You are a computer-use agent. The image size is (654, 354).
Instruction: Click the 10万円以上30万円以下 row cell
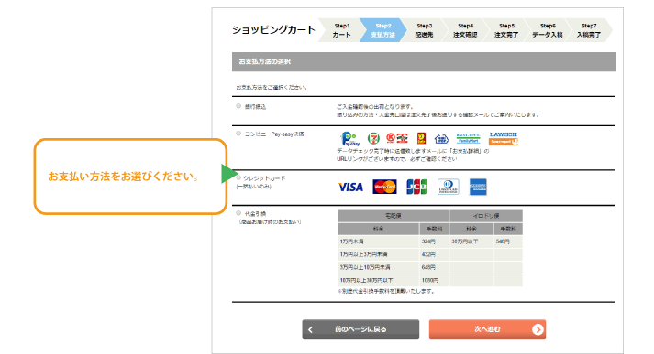coord(378,281)
